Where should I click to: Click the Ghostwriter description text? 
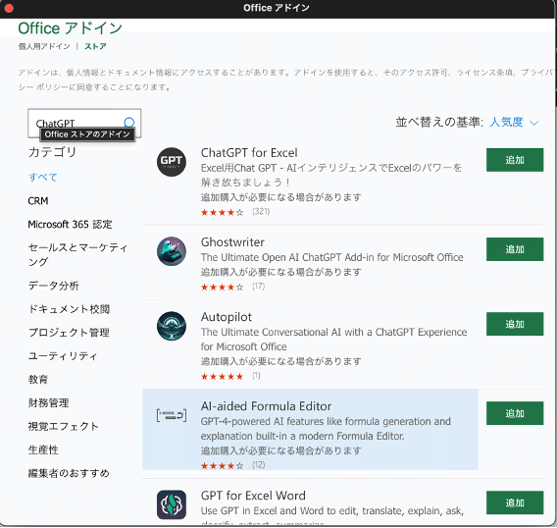coord(331,257)
